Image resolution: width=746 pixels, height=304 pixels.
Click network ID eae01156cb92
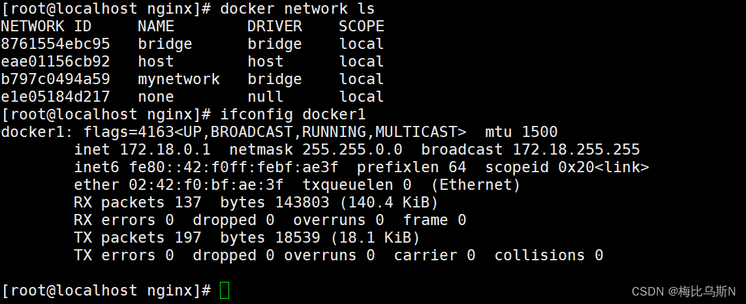pos(55,61)
